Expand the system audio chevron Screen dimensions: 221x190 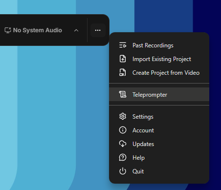tap(76, 30)
